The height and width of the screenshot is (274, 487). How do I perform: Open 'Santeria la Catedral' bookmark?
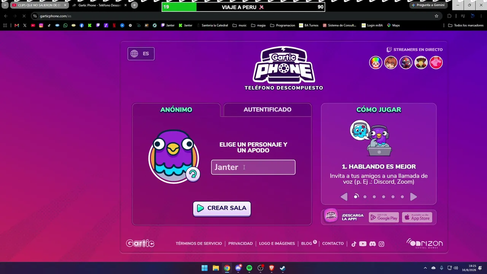pyautogui.click(x=212, y=25)
